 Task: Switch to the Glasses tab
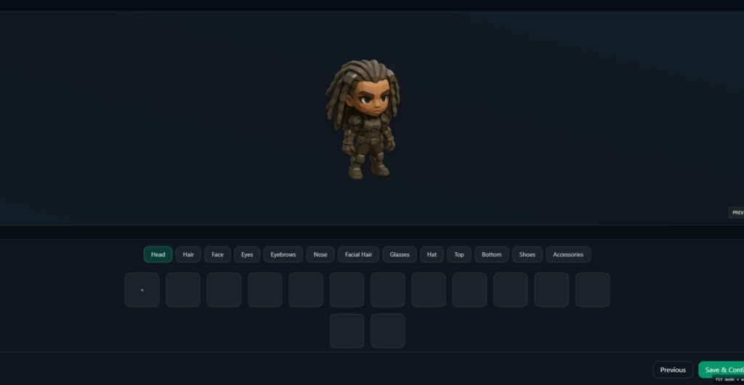(x=400, y=255)
